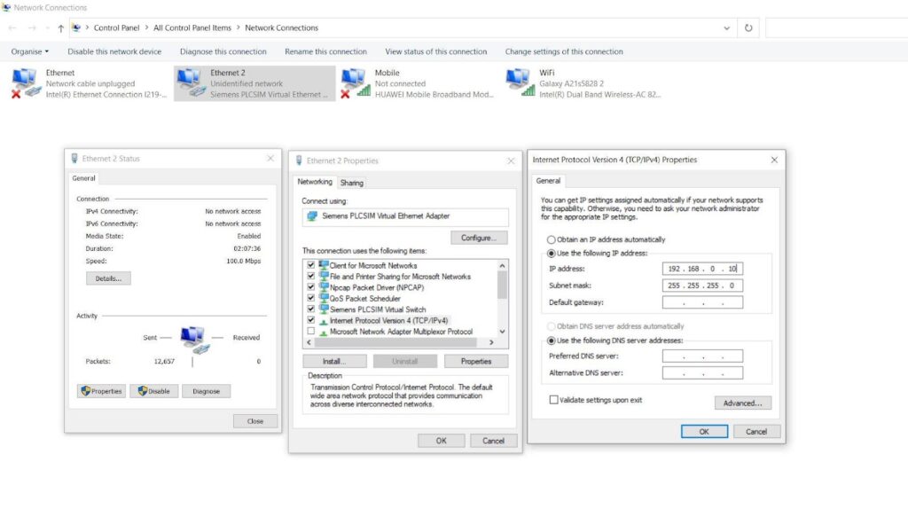Click Ethernet 2 Status title icon

tap(74, 158)
